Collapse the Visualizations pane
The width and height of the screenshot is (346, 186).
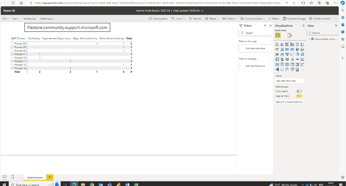click(303, 26)
